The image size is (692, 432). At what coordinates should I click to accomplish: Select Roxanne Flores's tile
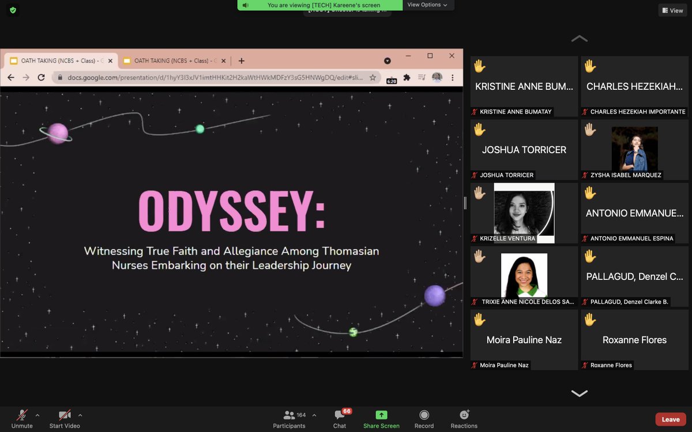tap(635, 340)
